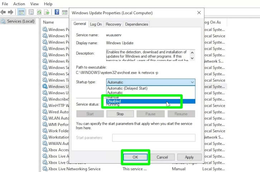The height and width of the screenshot is (172, 260).
Task: Click the gear icon beside Wired Auto service
Action: [45, 112]
